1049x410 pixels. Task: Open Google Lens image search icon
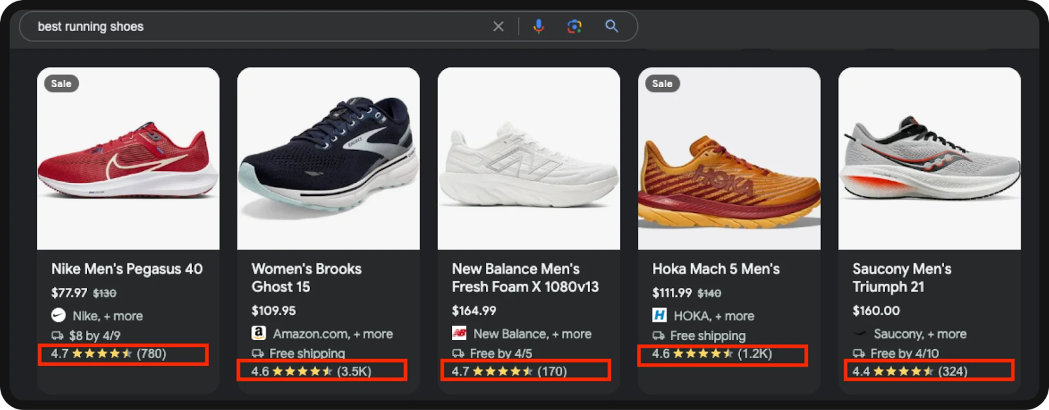click(x=575, y=26)
